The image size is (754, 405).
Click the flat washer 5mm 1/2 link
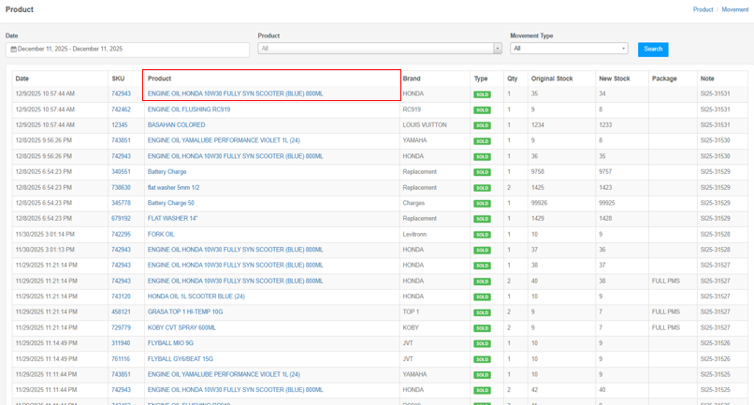(173, 188)
